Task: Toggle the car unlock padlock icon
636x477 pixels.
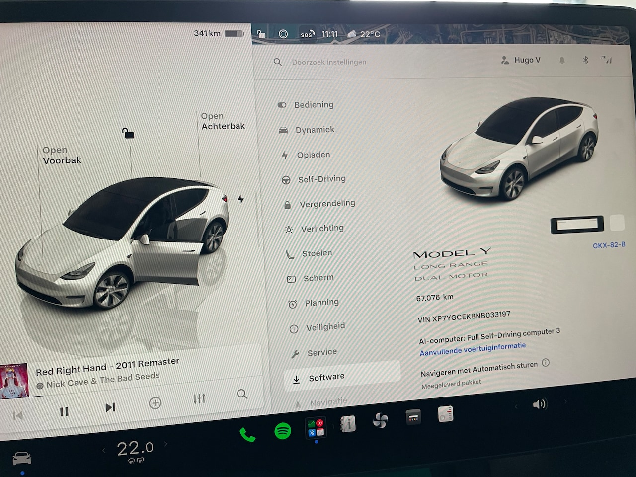Action: [128, 133]
